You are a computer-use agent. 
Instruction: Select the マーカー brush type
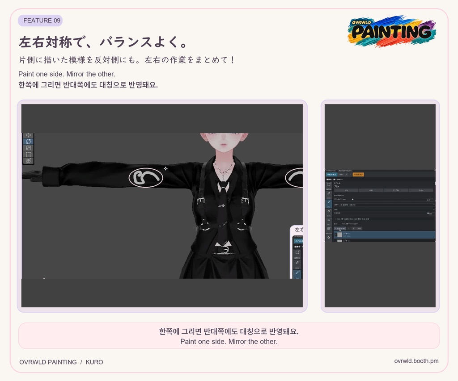point(421,190)
